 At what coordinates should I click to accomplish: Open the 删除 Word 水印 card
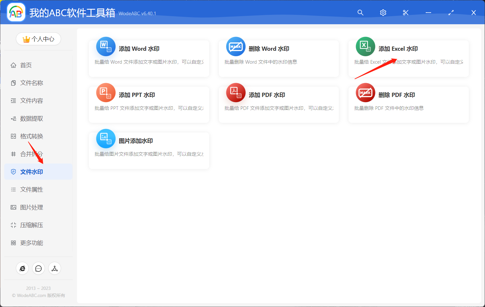(279, 58)
